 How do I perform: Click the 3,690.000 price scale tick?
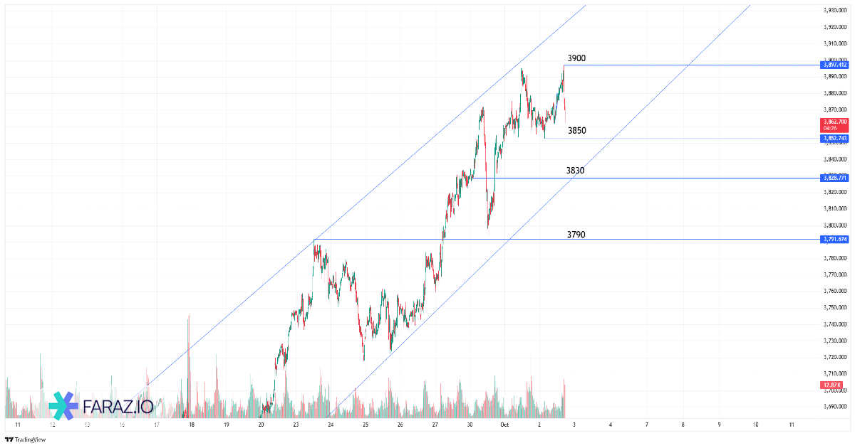(x=834, y=407)
